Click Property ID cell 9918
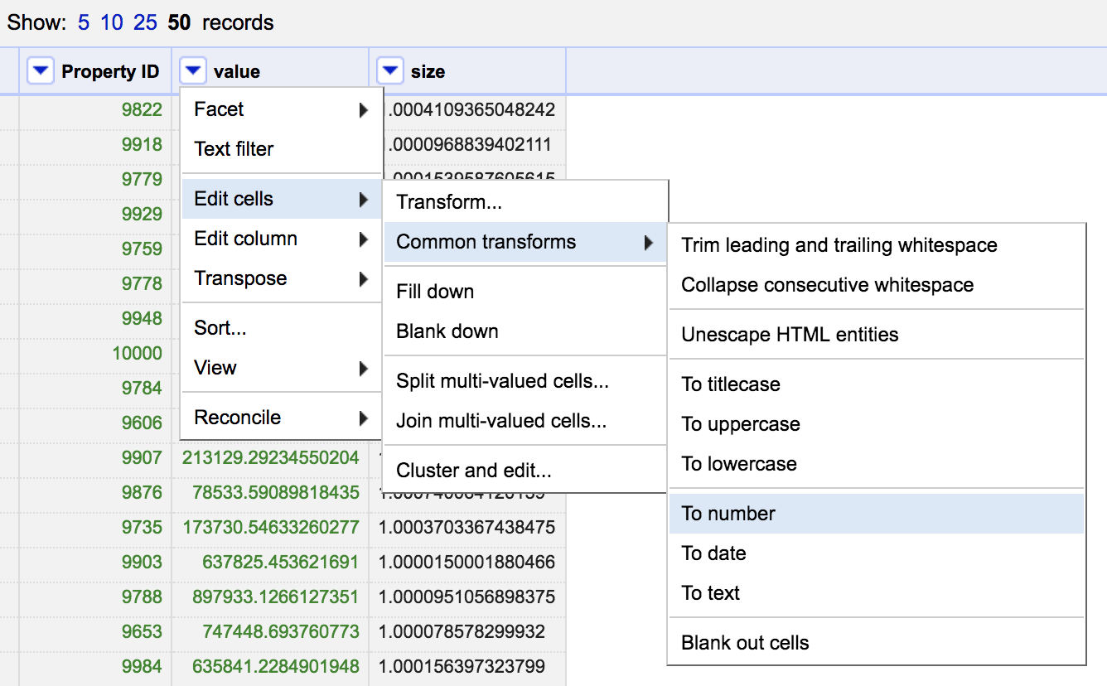The image size is (1107, 686). click(142, 144)
